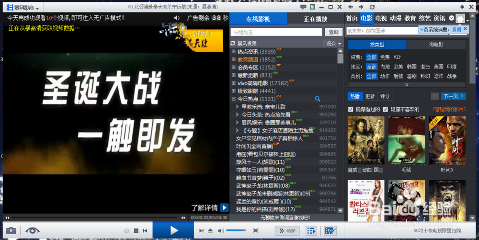Expand 热点资讯 (3939) category
Screen dimensions: 479x240
[234, 52]
